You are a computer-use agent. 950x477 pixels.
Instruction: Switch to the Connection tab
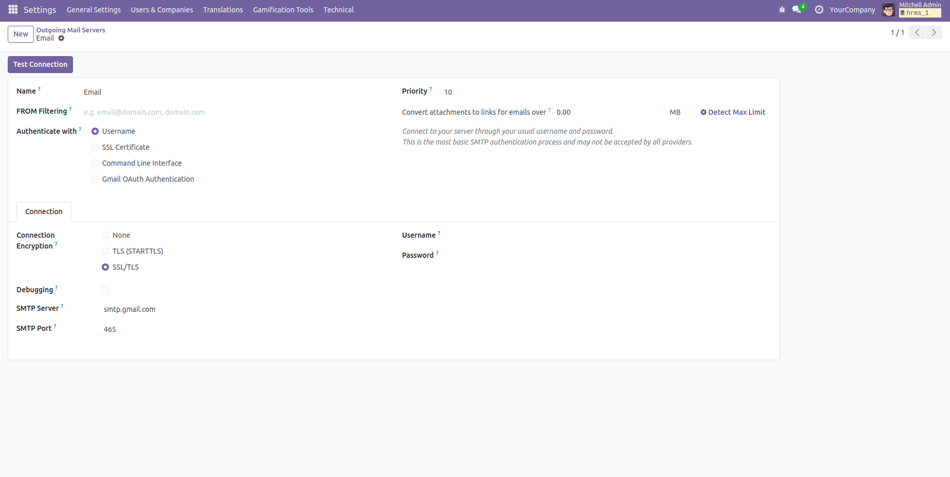pos(44,211)
